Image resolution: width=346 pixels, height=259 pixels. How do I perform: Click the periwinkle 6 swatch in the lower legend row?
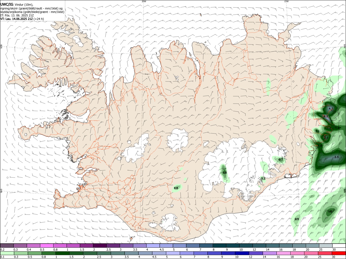(x=187, y=253)
